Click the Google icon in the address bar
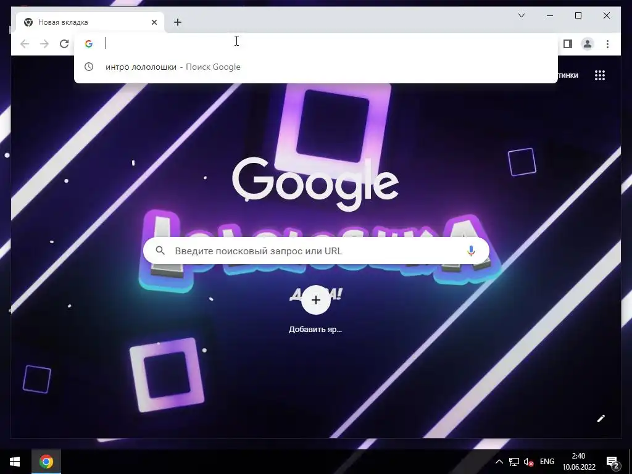 point(89,44)
